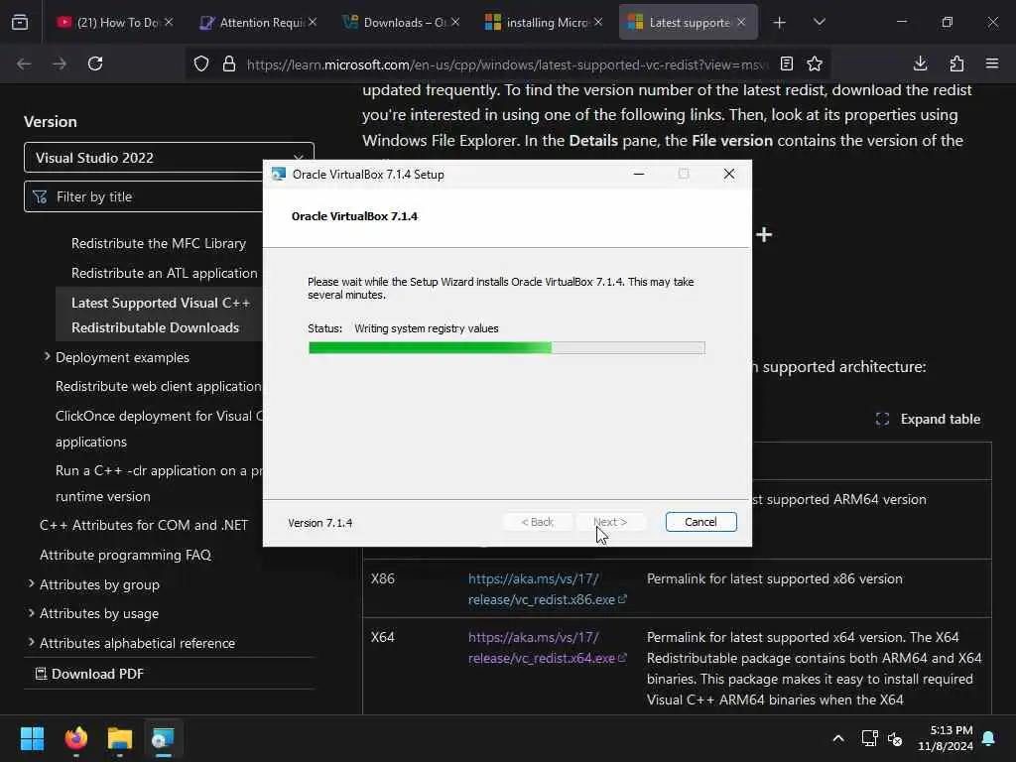
Task: Click muted volume tray icon
Action: tap(896, 738)
